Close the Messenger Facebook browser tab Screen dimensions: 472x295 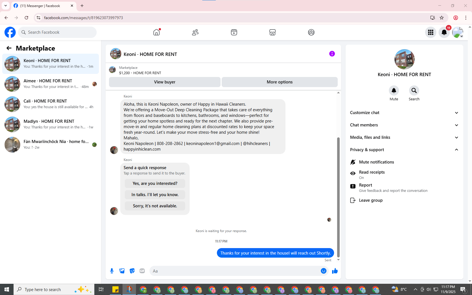pyautogui.click(x=72, y=6)
